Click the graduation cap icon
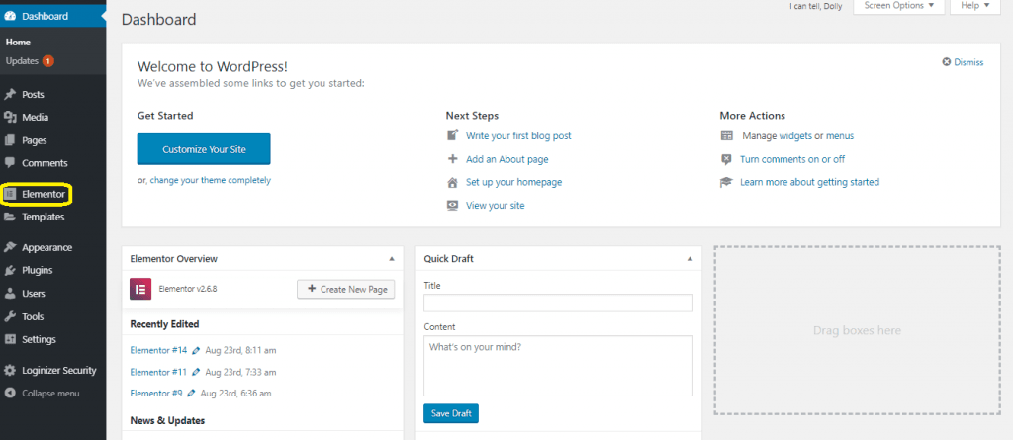The width and height of the screenshot is (1013, 440). [727, 182]
